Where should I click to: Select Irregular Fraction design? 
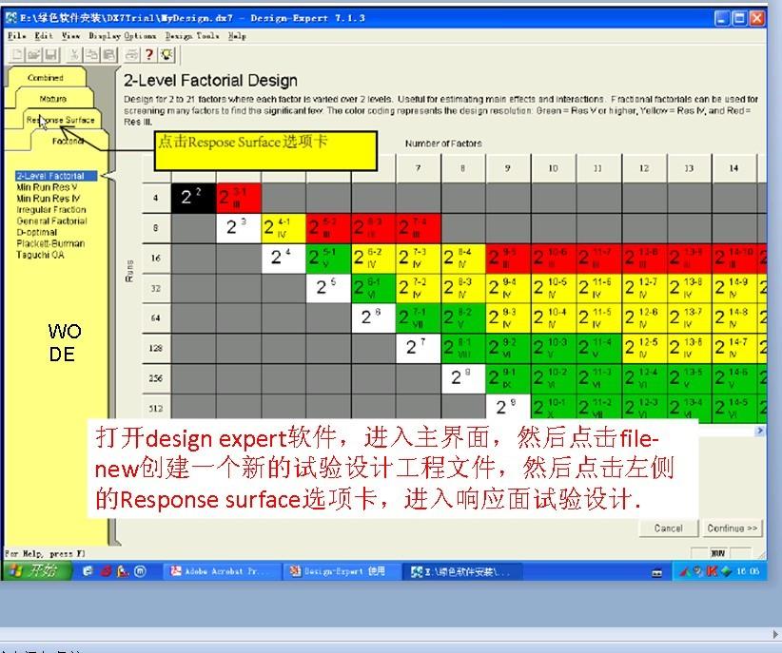coord(50,210)
